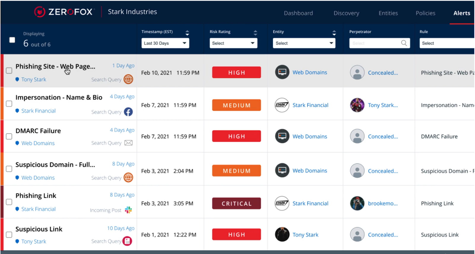Open the Rule Select dropdown
This screenshot has width=475, height=254.
[x=447, y=43]
